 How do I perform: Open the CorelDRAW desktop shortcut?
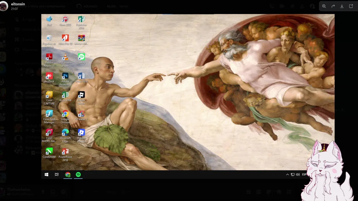point(49,153)
